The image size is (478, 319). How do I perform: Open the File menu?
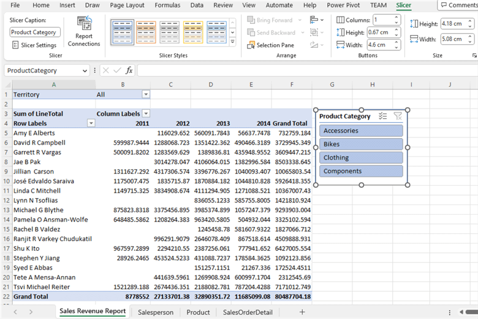tap(15, 5)
